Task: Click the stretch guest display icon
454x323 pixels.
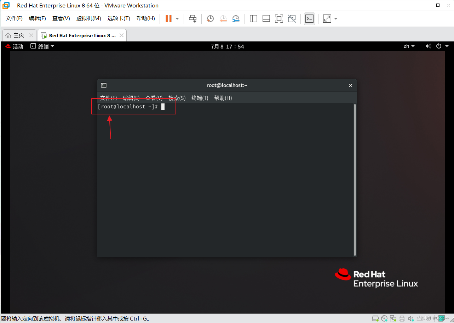Action: tap(327, 18)
